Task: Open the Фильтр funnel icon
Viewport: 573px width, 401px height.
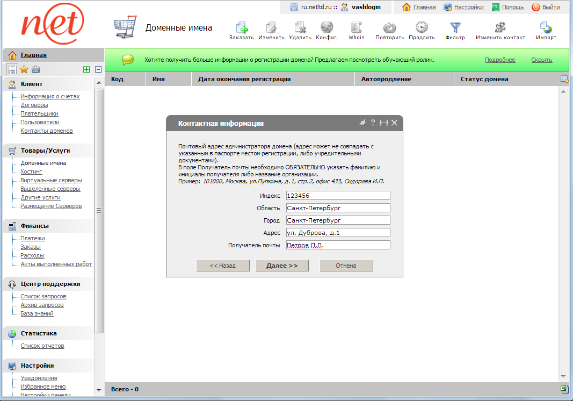Action: (455, 27)
